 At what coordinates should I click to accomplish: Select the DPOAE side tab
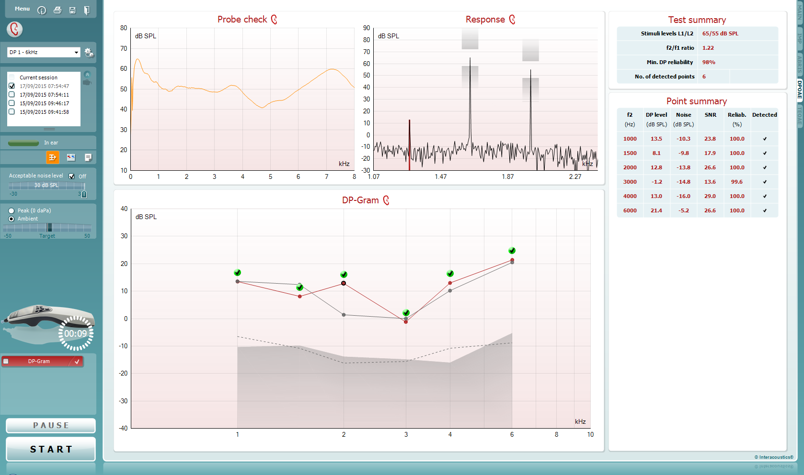click(800, 89)
